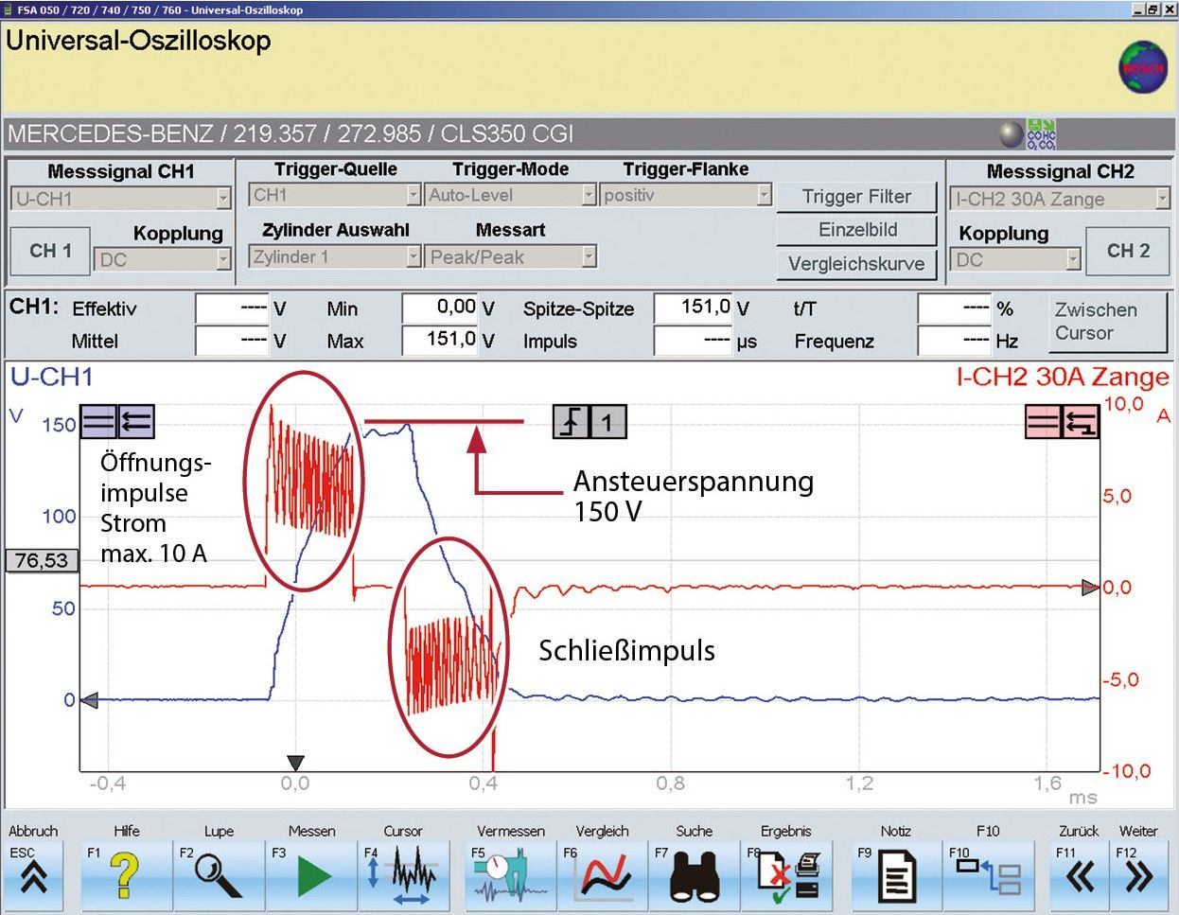Open Suche binoculars search
1179x915 pixels.
[695, 873]
